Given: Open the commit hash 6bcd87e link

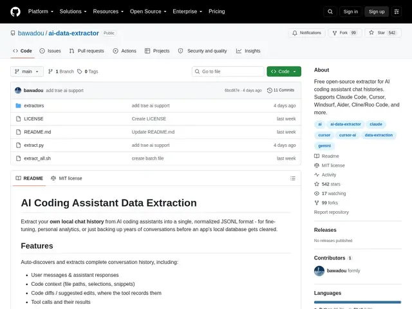Looking at the screenshot, I should [232, 90].
